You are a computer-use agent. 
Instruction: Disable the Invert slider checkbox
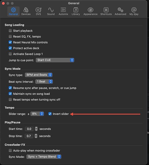coord(50,114)
